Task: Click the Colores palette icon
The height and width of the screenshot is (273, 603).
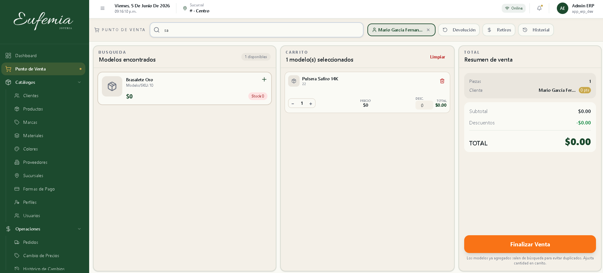Action: click(17, 149)
